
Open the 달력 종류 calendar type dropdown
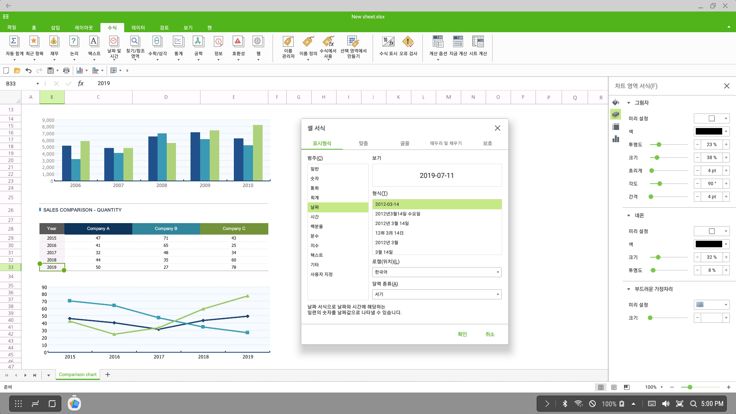(x=437, y=294)
